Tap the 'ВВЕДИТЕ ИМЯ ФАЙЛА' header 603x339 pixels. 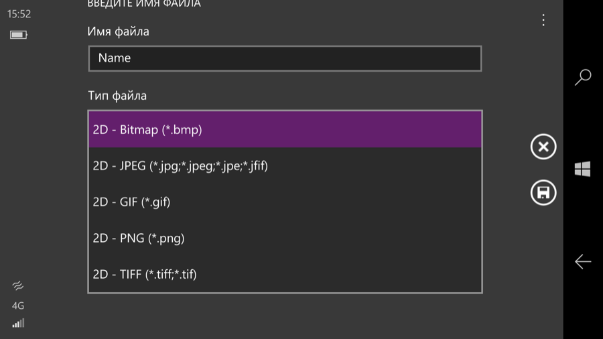(x=144, y=4)
